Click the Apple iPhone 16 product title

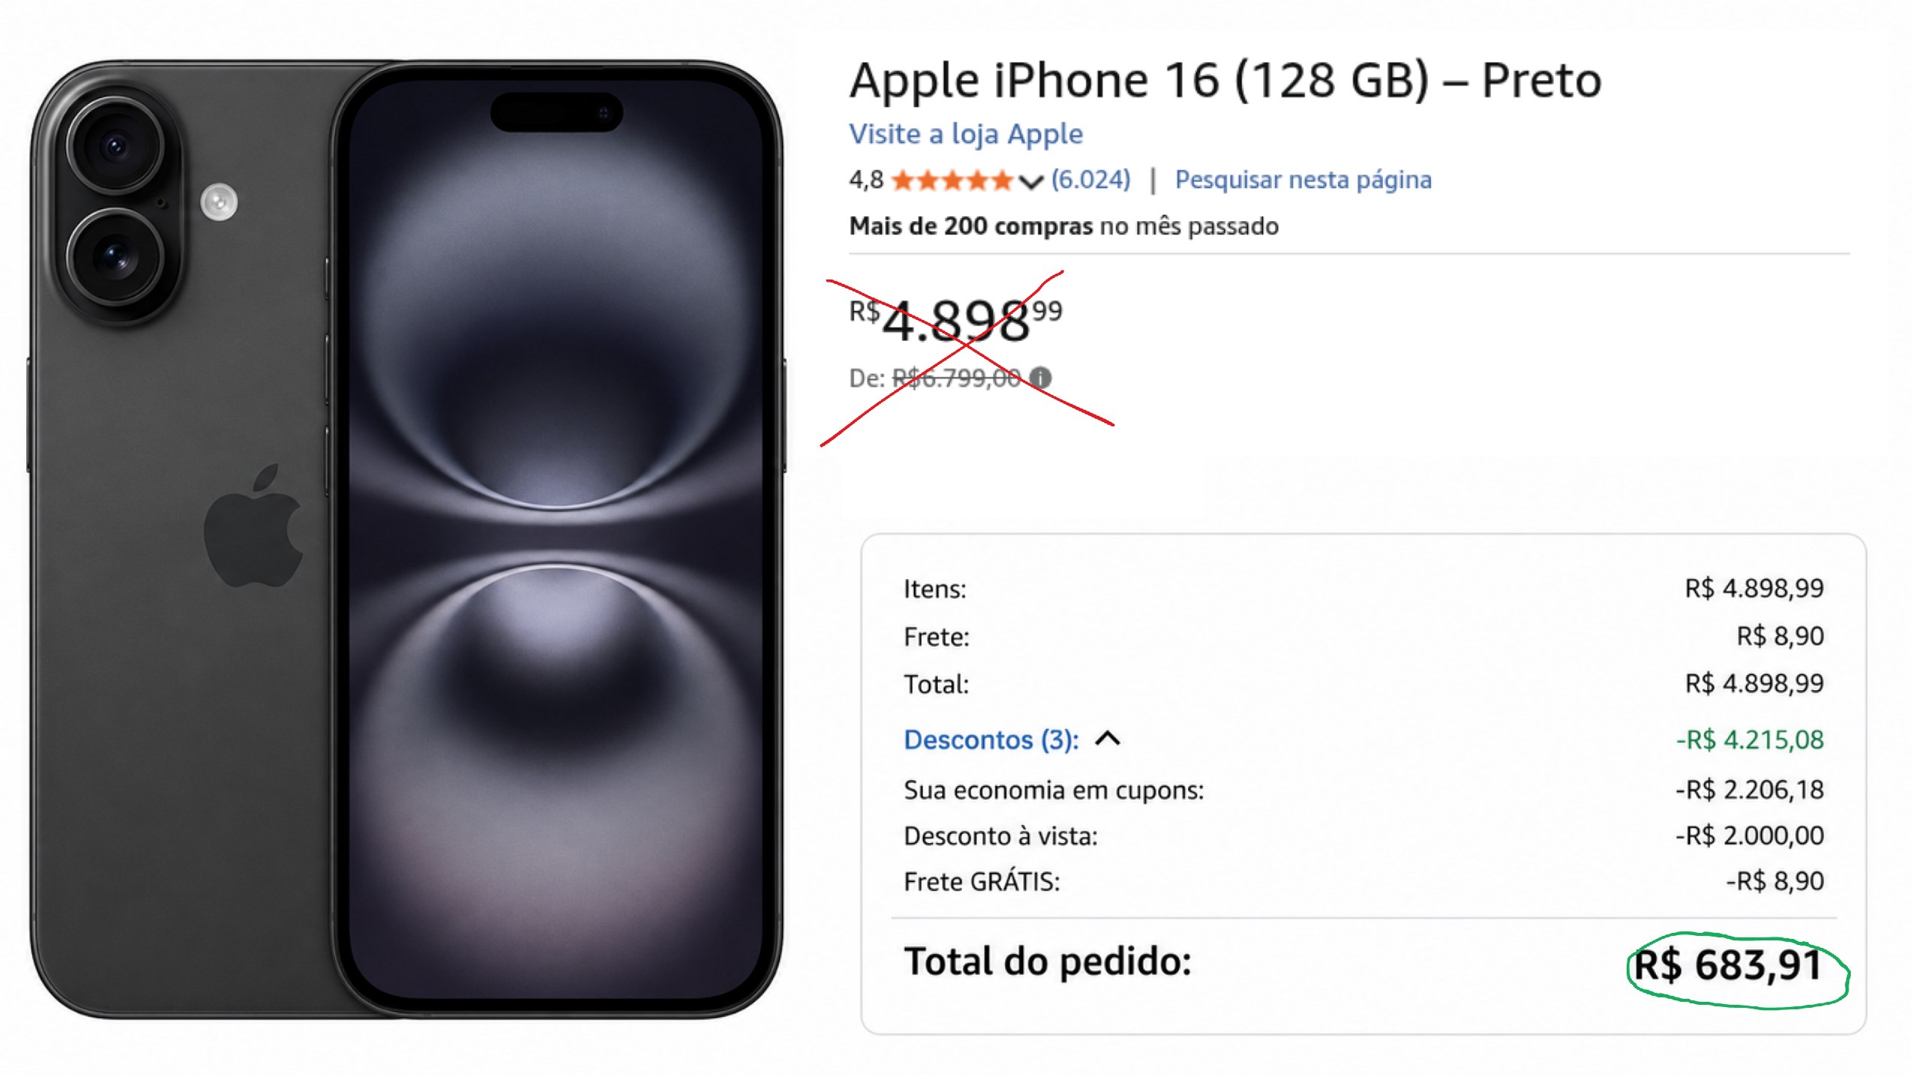[1225, 80]
